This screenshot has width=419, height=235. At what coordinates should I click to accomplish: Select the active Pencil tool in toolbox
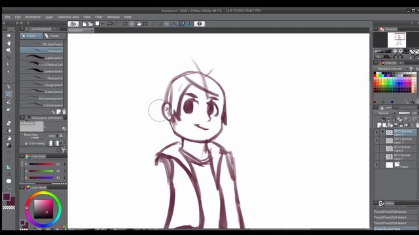coord(9,94)
